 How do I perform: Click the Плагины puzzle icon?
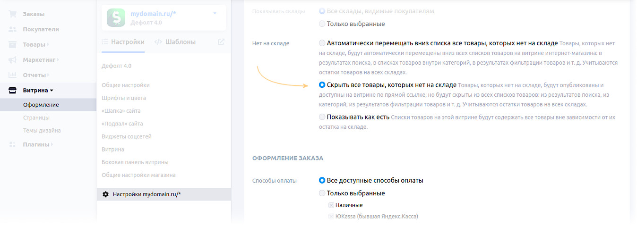tap(13, 144)
